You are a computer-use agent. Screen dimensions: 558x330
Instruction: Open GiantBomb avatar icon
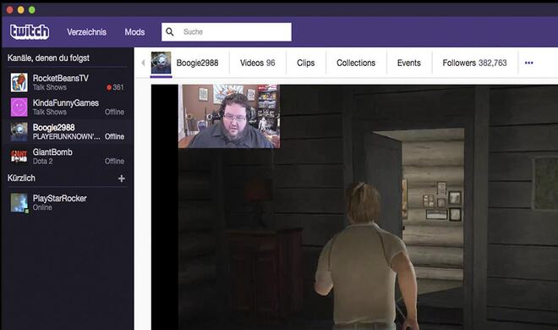pyautogui.click(x=19, y=157)
